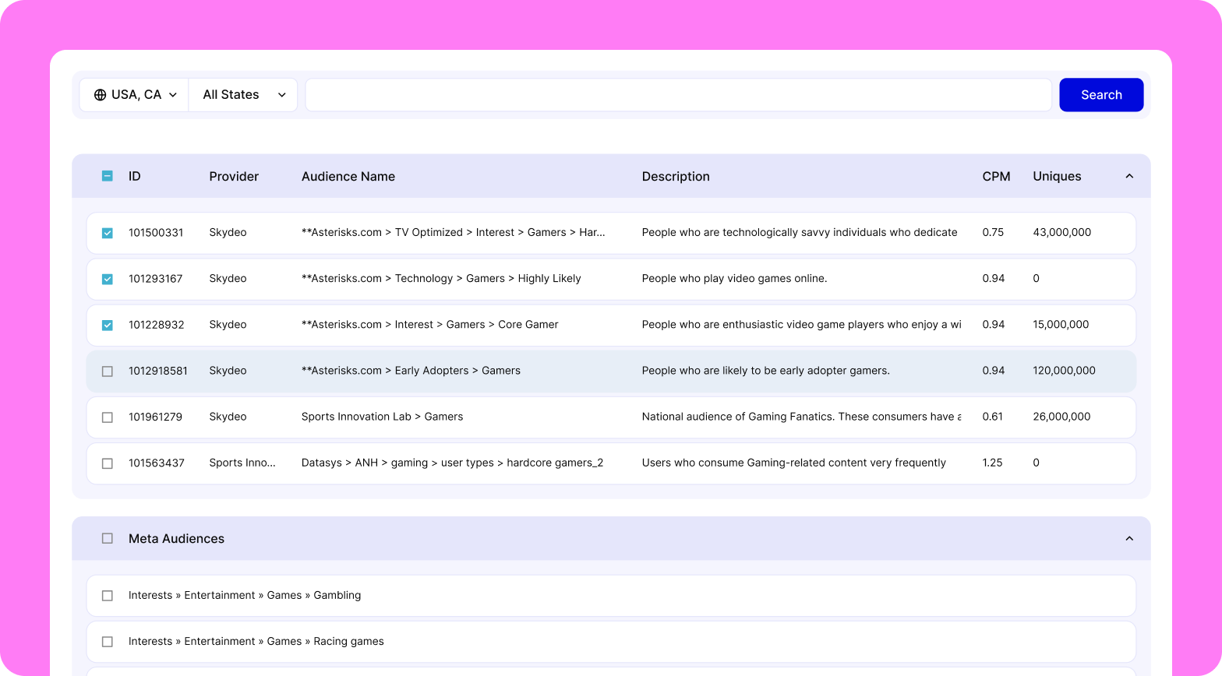Check the checkbox for ID 101961279
Screen dimensions: 1222x676
pos(108,417)
